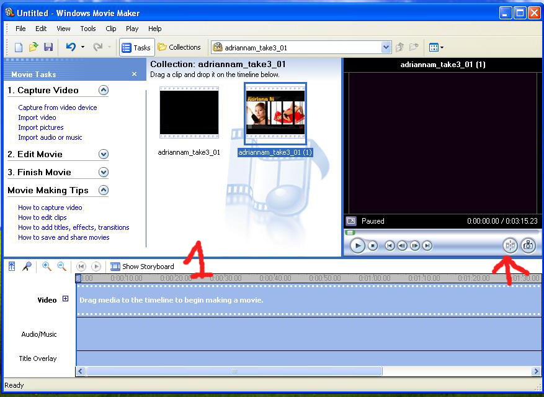Screen dimensions: 544x397
Task: Expand the Video track with plus icon
Action: pos(65,299)
